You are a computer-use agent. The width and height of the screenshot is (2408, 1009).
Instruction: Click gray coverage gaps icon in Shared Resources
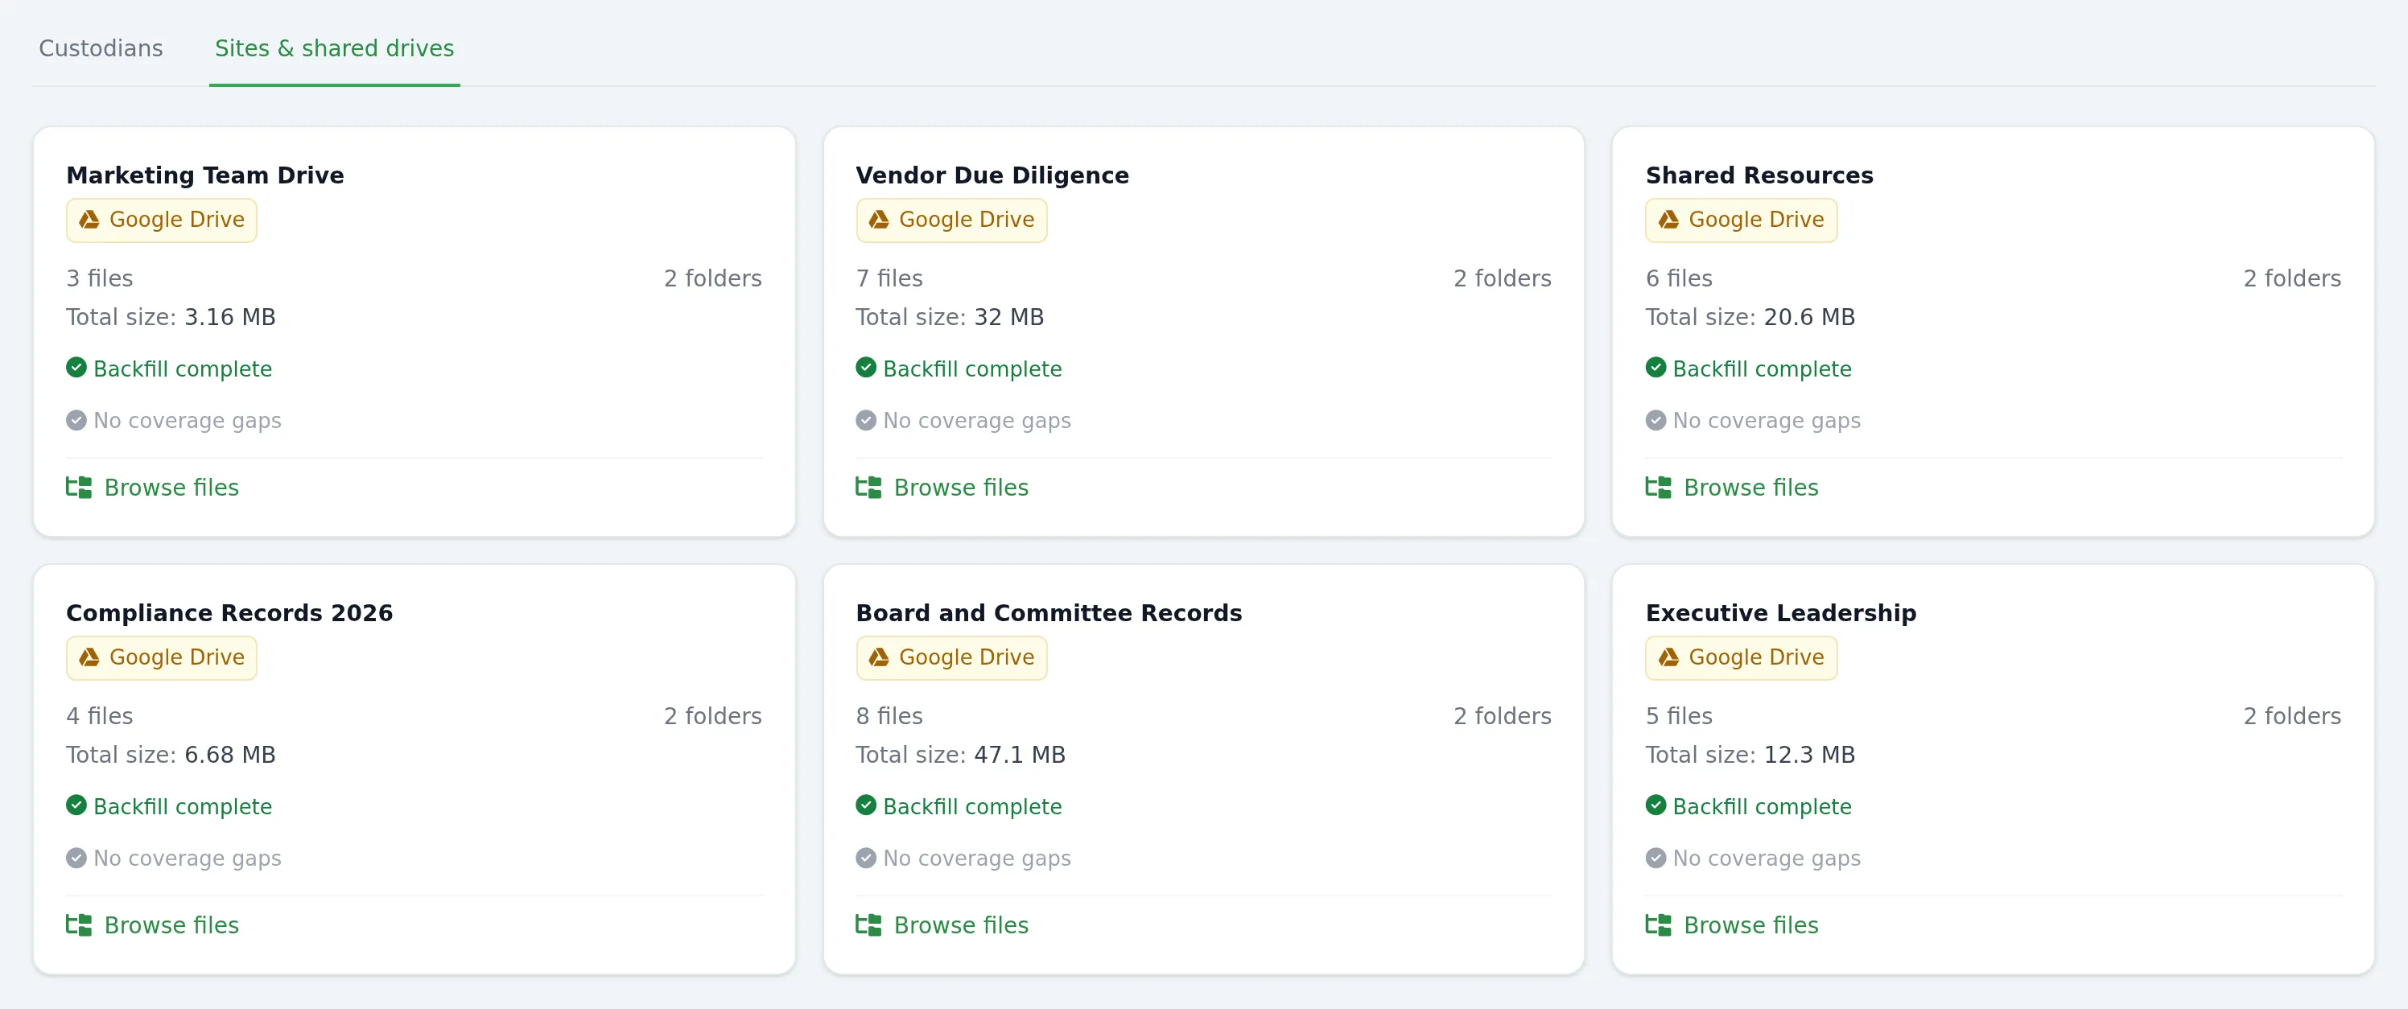[1656, 420]
